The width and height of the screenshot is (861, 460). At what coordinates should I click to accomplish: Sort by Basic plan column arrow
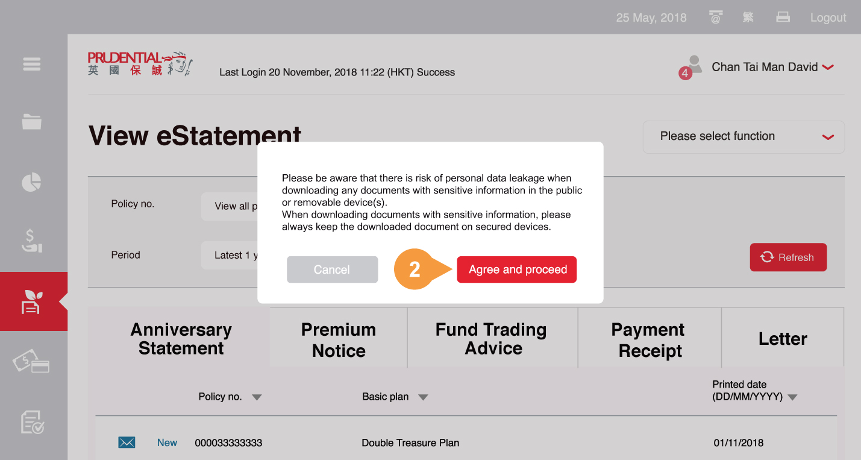click(x=423, y=397)
